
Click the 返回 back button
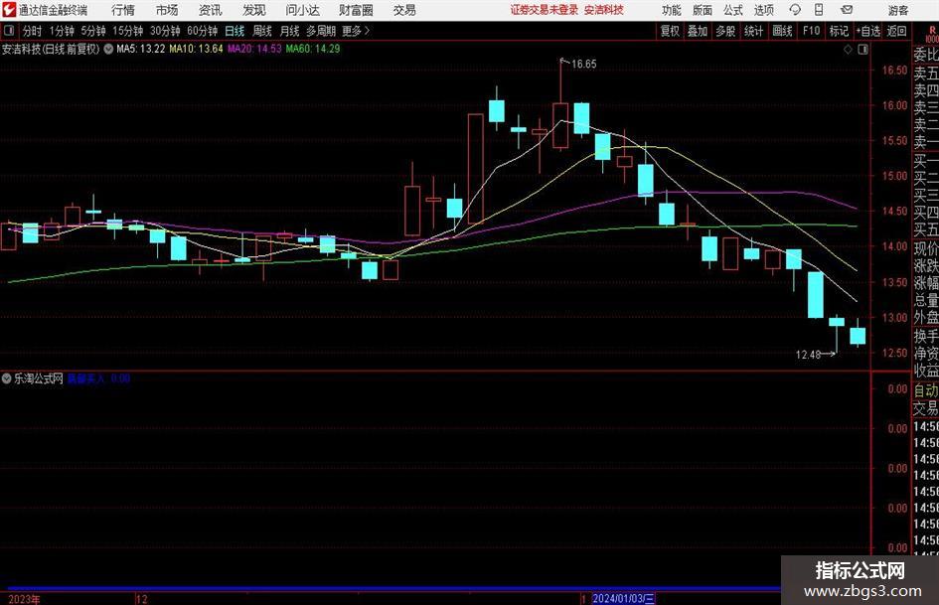click(896, 31)
